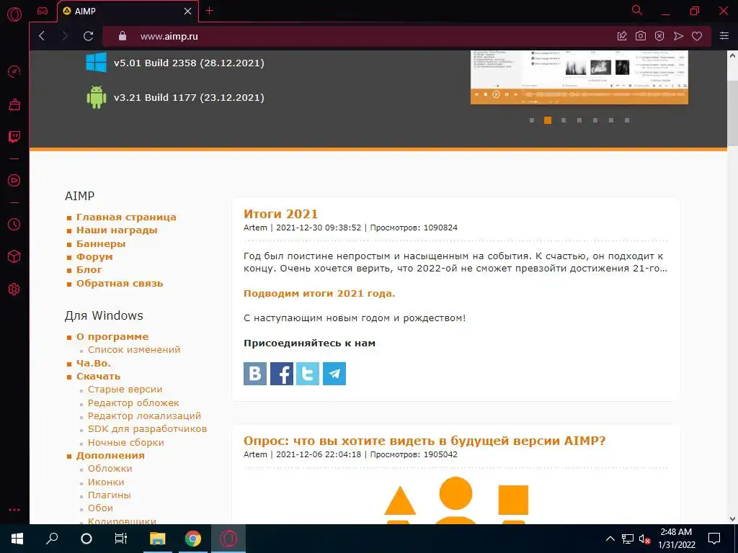Click the Windows logo download icon

point(97,63)
